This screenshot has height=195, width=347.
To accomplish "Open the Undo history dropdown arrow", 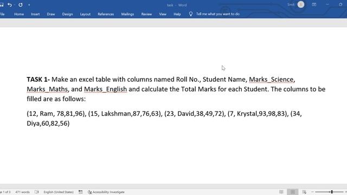I will (x=15, y=5).
